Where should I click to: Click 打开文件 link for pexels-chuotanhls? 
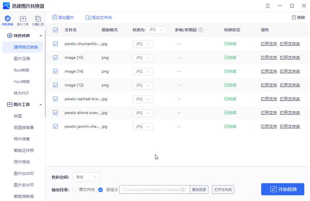pyautogui.click(x=269, y=43)
